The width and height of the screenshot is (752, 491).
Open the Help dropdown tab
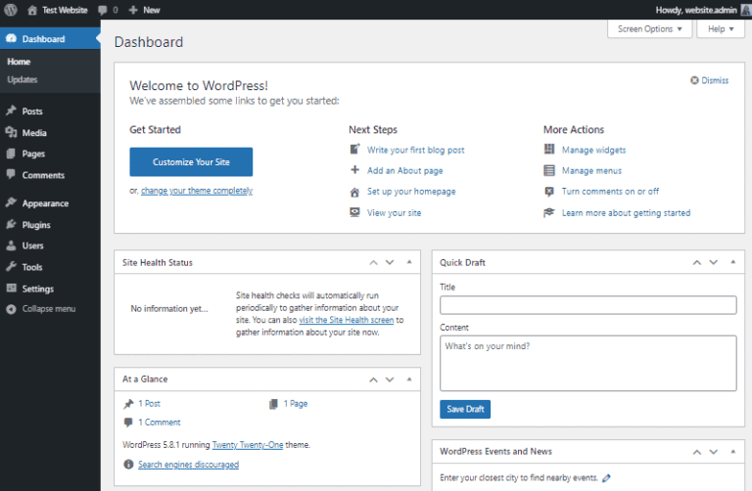point(721,28)
